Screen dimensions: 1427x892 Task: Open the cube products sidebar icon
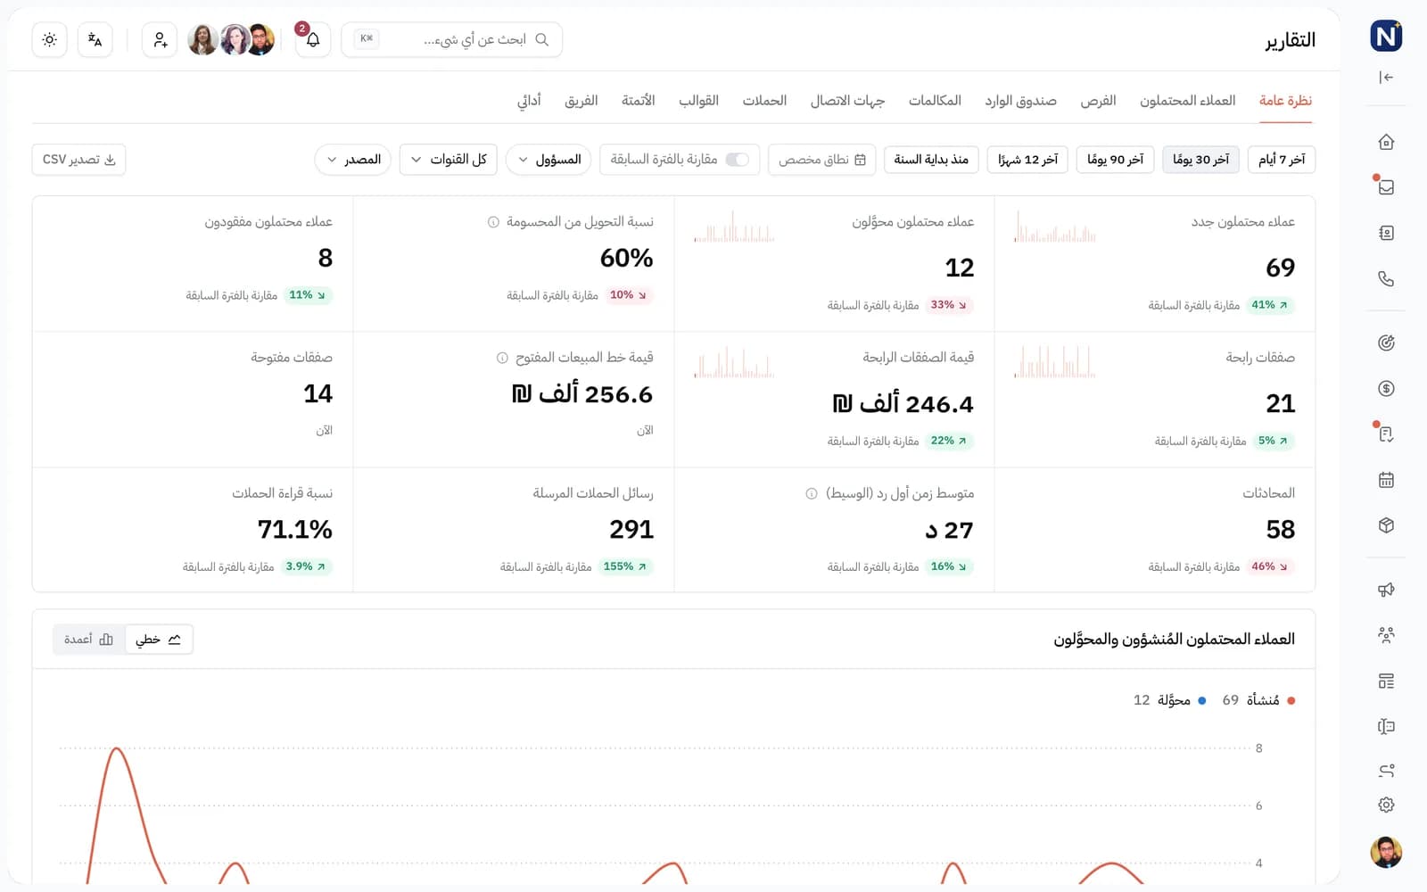click(x=1386, y=525)
